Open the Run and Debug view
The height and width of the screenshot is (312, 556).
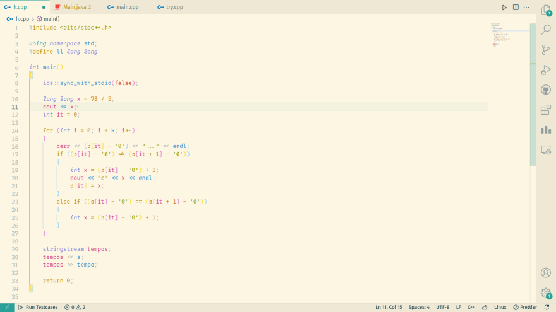pyautogui.click(x=546, y=70)
